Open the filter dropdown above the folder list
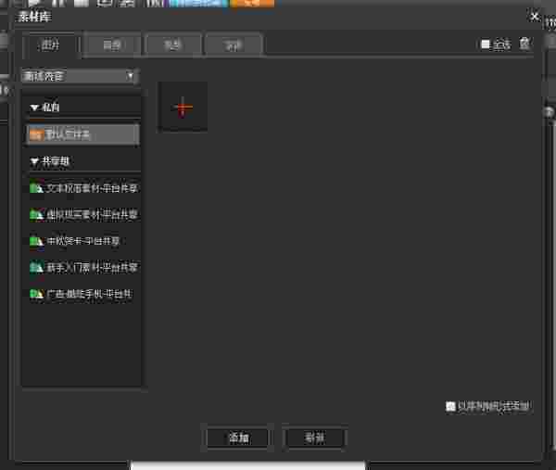 coord(80,75)
